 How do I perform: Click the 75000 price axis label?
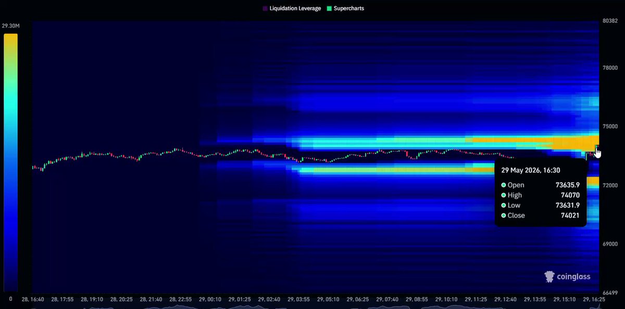coord(609,126)
